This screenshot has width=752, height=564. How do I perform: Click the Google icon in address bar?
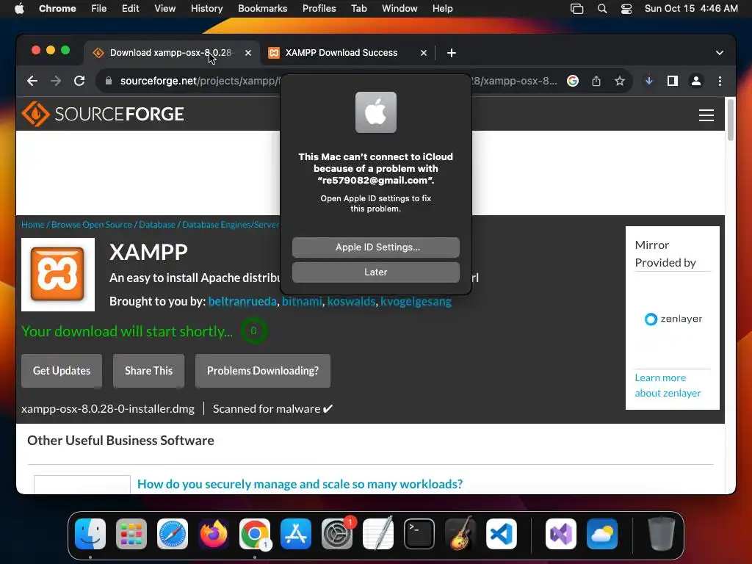(x=573, y=81)
